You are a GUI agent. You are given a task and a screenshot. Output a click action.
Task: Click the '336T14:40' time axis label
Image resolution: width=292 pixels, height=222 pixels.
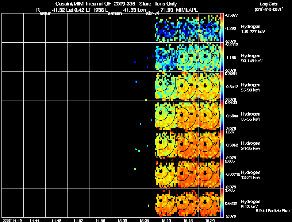12,220
